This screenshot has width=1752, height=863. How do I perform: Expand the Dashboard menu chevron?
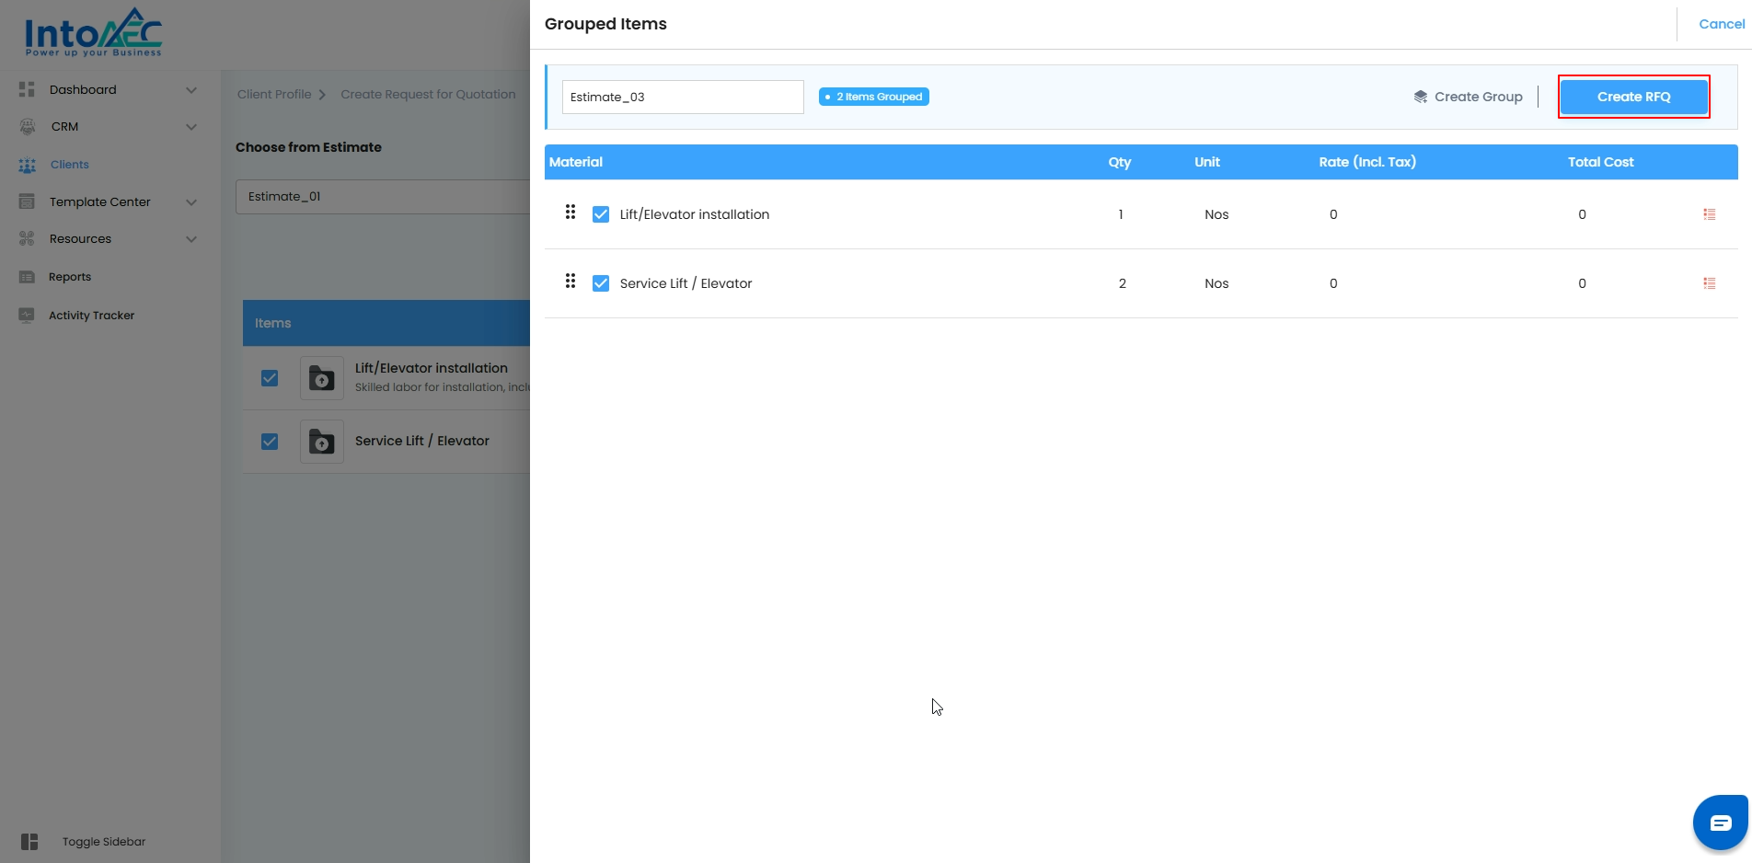(x=191, y=90)
